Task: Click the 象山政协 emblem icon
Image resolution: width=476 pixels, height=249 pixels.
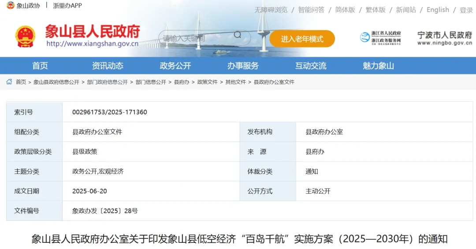Action: 10,5
